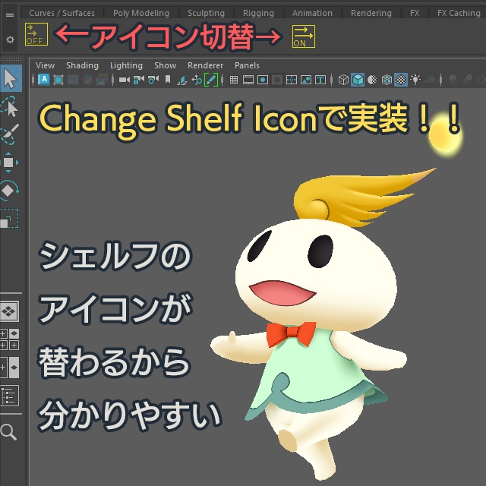Open the Lighting panel menu
Viewport: 486px width, 486px height.
(x=126, y=65)
